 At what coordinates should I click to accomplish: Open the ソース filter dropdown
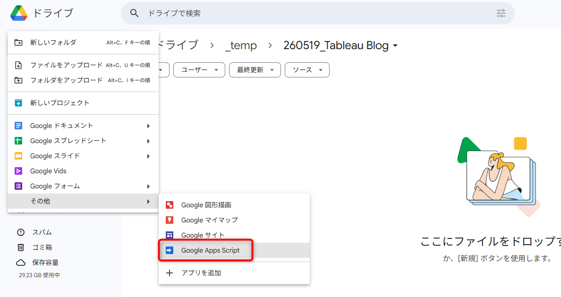[307, 70]
